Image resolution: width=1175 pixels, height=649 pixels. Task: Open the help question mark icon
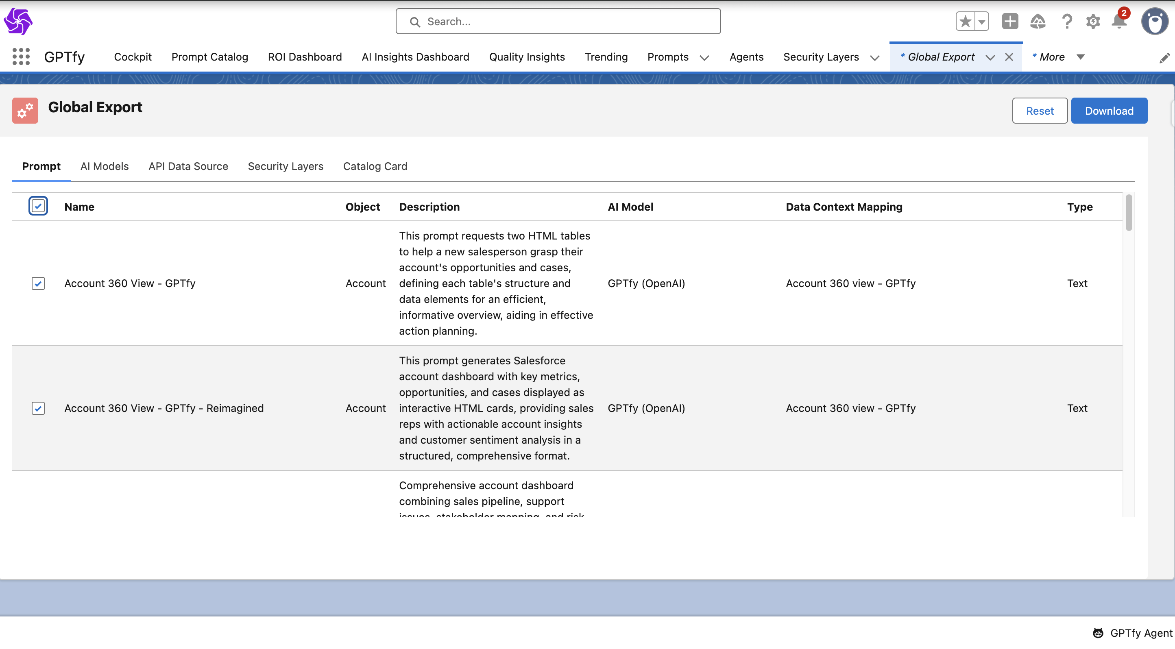click(1066, 22)
